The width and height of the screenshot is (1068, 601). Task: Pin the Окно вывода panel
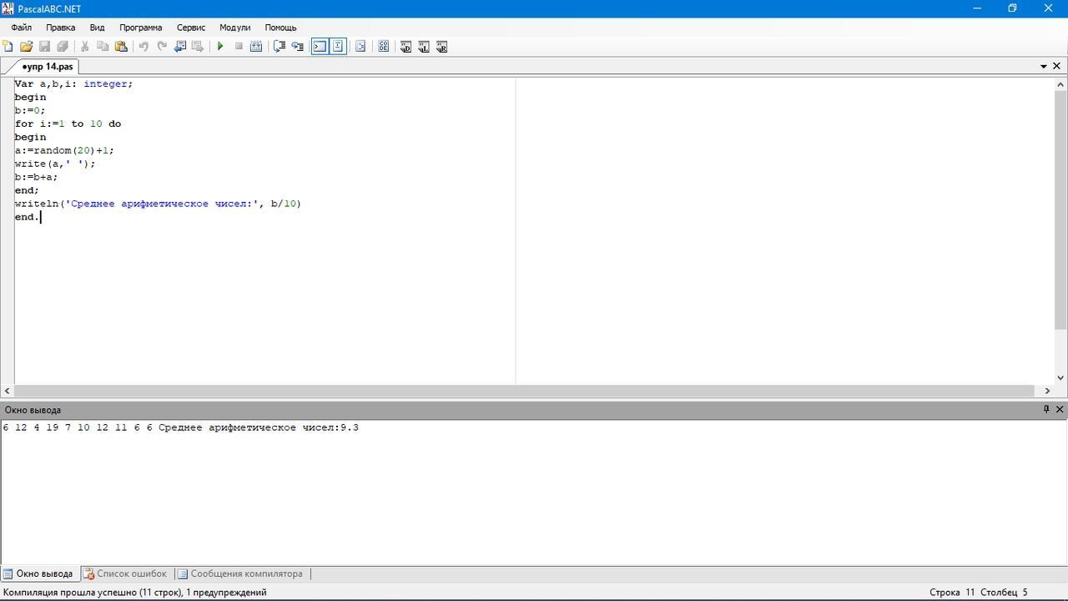(x=1046, y=409)
